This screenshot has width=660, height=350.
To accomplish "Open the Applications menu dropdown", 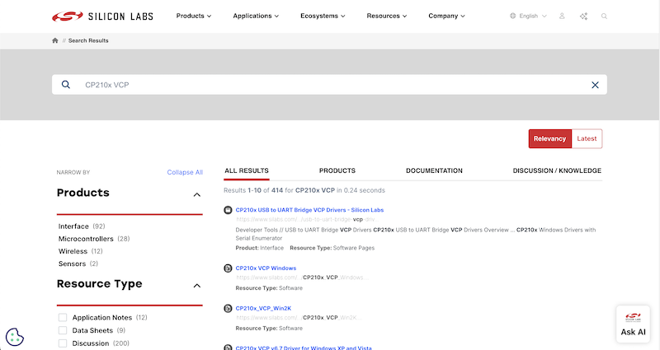I will [x=256, y=16].
